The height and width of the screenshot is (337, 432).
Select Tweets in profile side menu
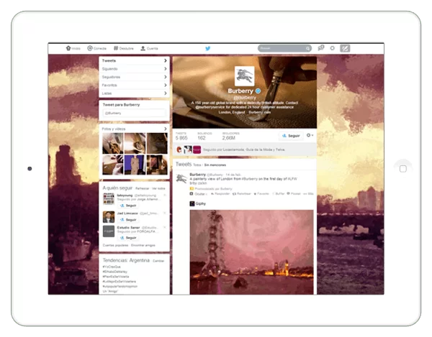click(134, 61)
